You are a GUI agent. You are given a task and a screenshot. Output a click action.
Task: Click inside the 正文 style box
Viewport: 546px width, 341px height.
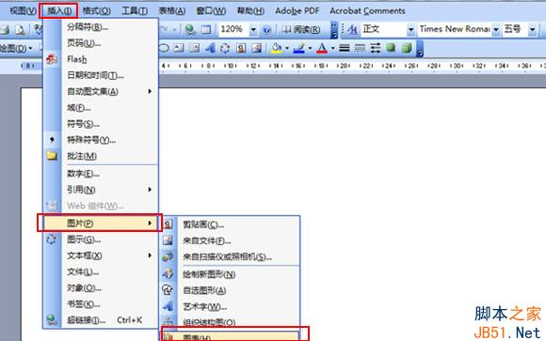click(383, 29)
